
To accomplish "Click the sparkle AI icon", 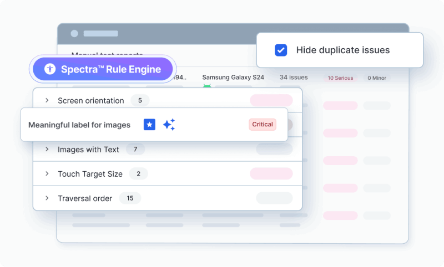I will click(x=169, y=124).
